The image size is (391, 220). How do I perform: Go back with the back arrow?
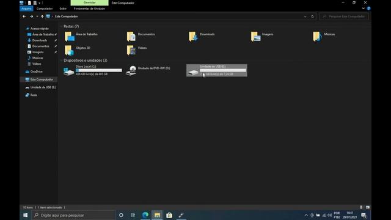pos(24,16)
